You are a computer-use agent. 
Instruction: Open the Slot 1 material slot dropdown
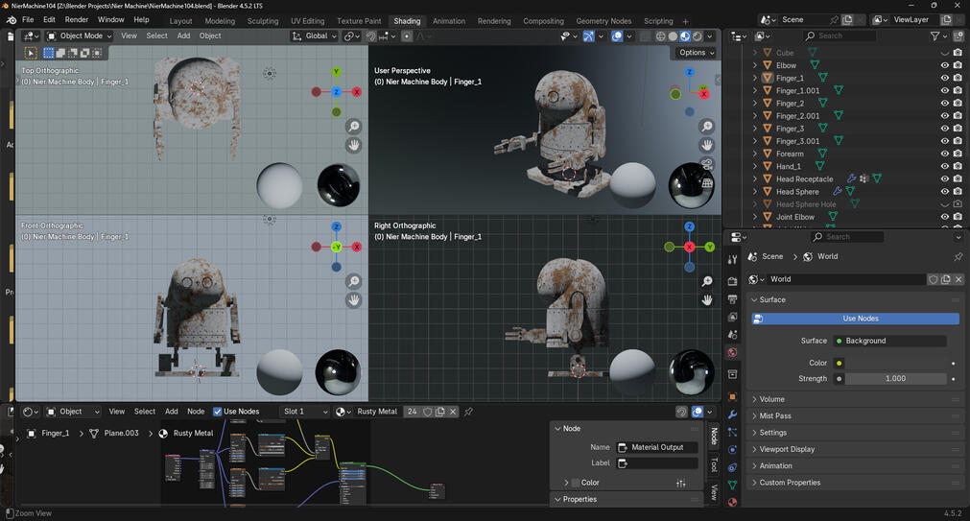tap(304, 412)
